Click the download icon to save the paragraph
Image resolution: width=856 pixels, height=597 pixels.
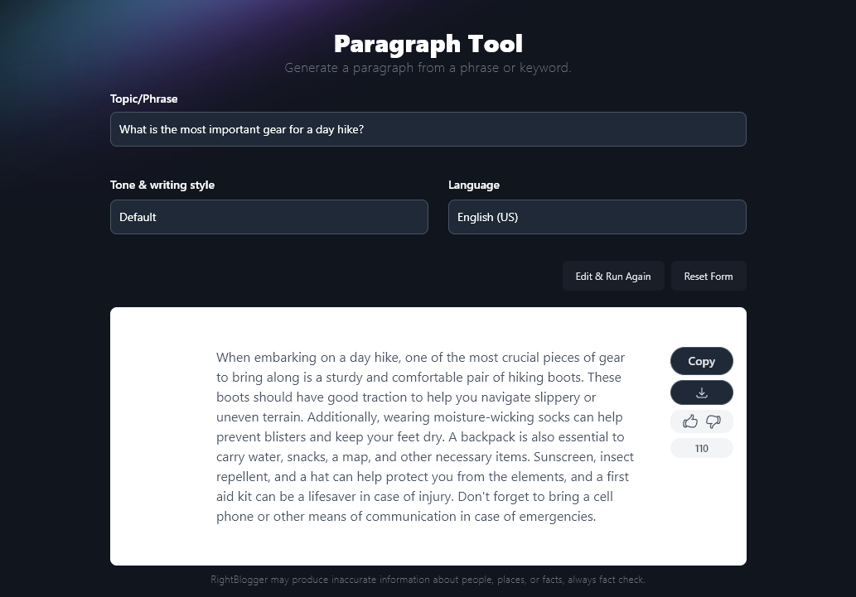tap(701, 392)
